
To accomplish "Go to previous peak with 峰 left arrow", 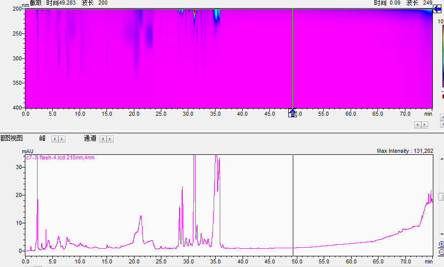I will point(55,139).
